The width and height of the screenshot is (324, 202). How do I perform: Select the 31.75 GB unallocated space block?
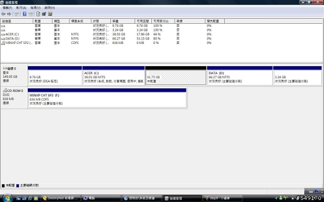pyautogui.click(x=176, y=76)
